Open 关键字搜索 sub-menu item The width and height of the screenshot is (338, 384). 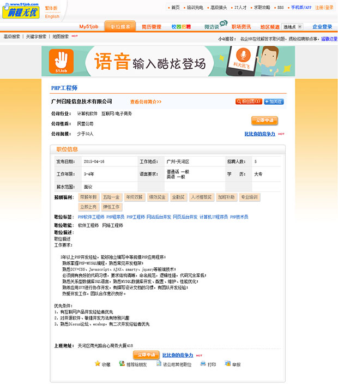click(x=36, y=37)
